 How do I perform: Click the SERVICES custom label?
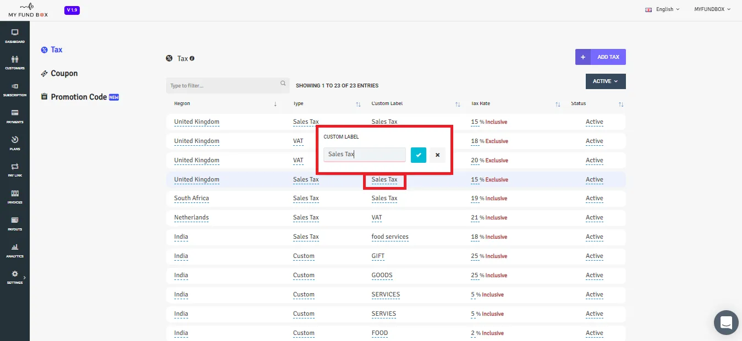click(386, 294)
